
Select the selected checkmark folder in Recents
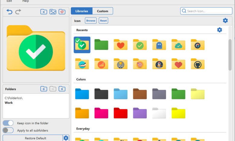(82, 45)
